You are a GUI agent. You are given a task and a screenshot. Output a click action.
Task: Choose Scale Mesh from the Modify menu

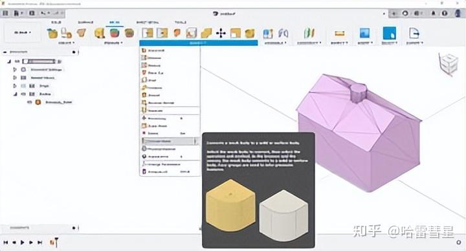(170, 126)
